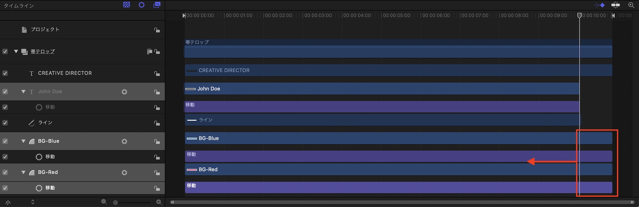639x207 pixels.
Task: Collapse the BG-Red layer disclosure triangle
Action: click(23, 172)
